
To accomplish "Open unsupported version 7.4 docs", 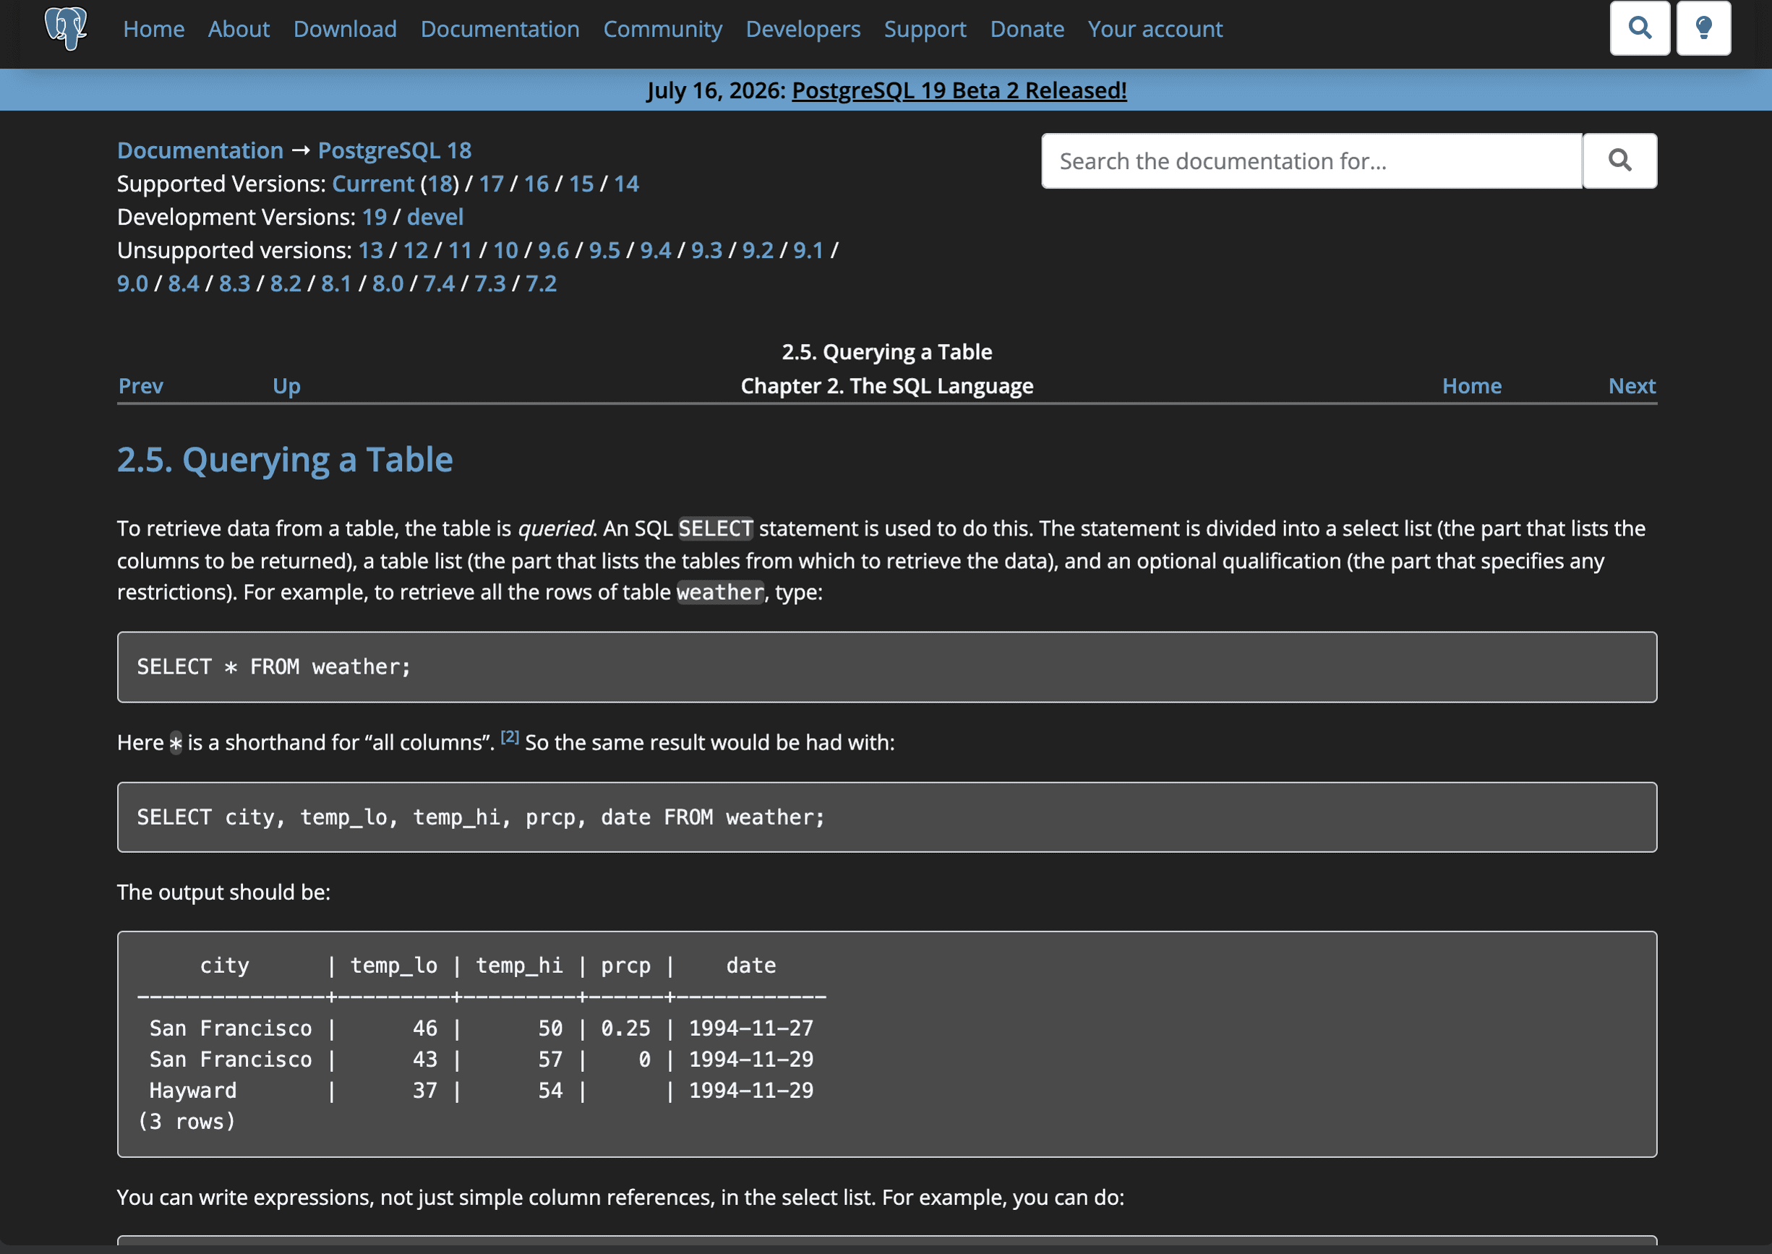I will (x=439, y=283).
